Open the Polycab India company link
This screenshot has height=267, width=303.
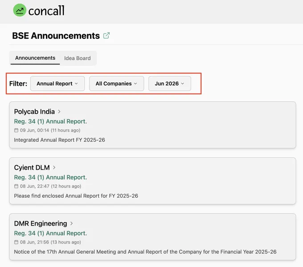click(34, 112)
